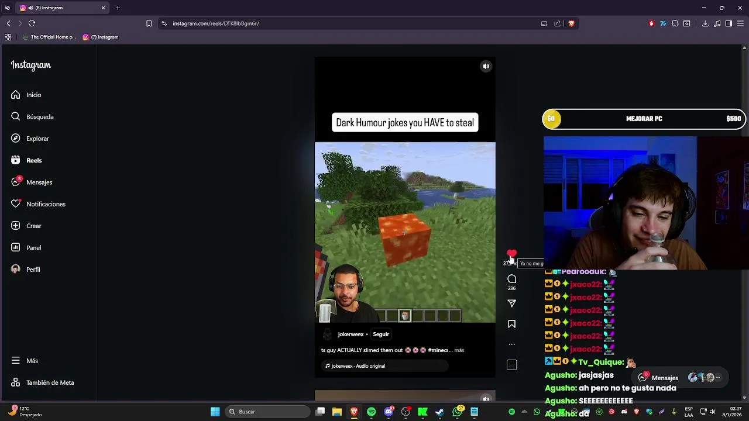The height and width of the screenshot is (421, 749).
Task: Open Perfil avatar in the sidebar
Action: tap(16, 270)
